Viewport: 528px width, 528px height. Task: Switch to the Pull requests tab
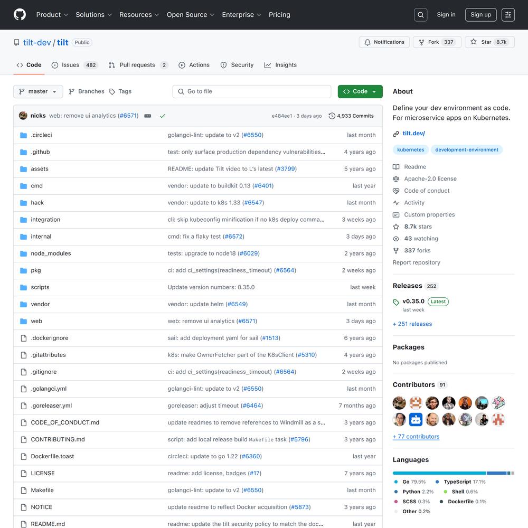(x=138, y=65)
